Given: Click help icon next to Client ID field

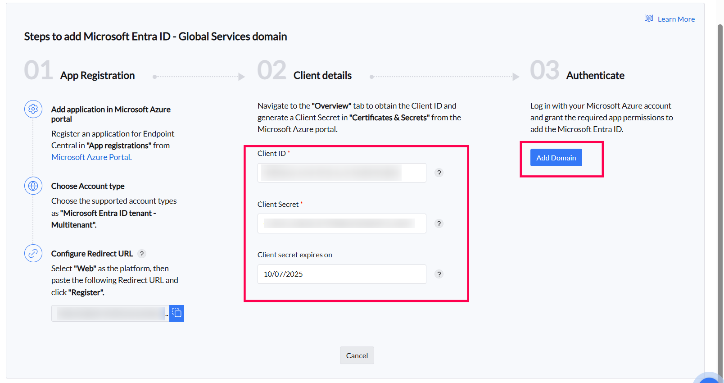Looking at the screenshot, I should [439, 173].
